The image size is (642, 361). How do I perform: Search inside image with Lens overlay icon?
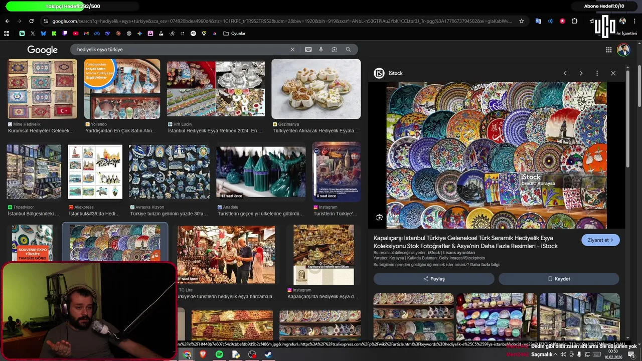(x=379, y=218)
